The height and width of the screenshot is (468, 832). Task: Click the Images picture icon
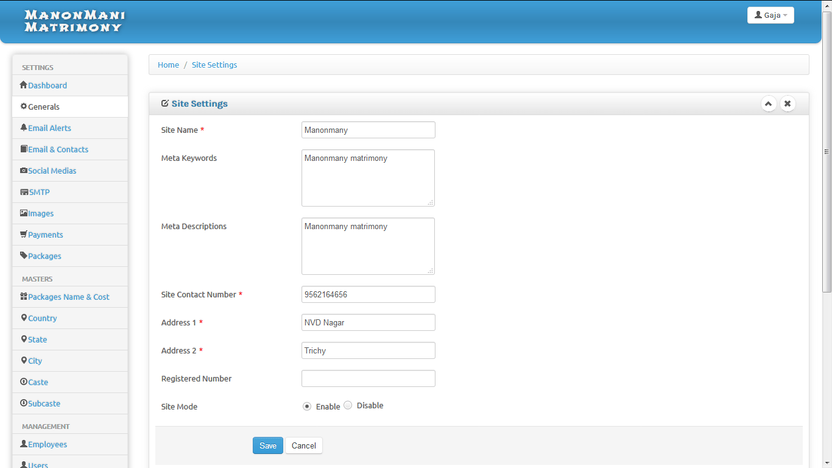[24, 213]
